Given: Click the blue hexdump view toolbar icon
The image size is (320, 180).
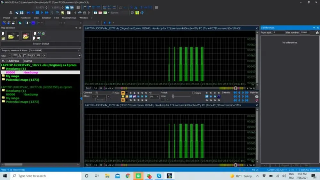Looking at the screenshot, I should point(37,13).
